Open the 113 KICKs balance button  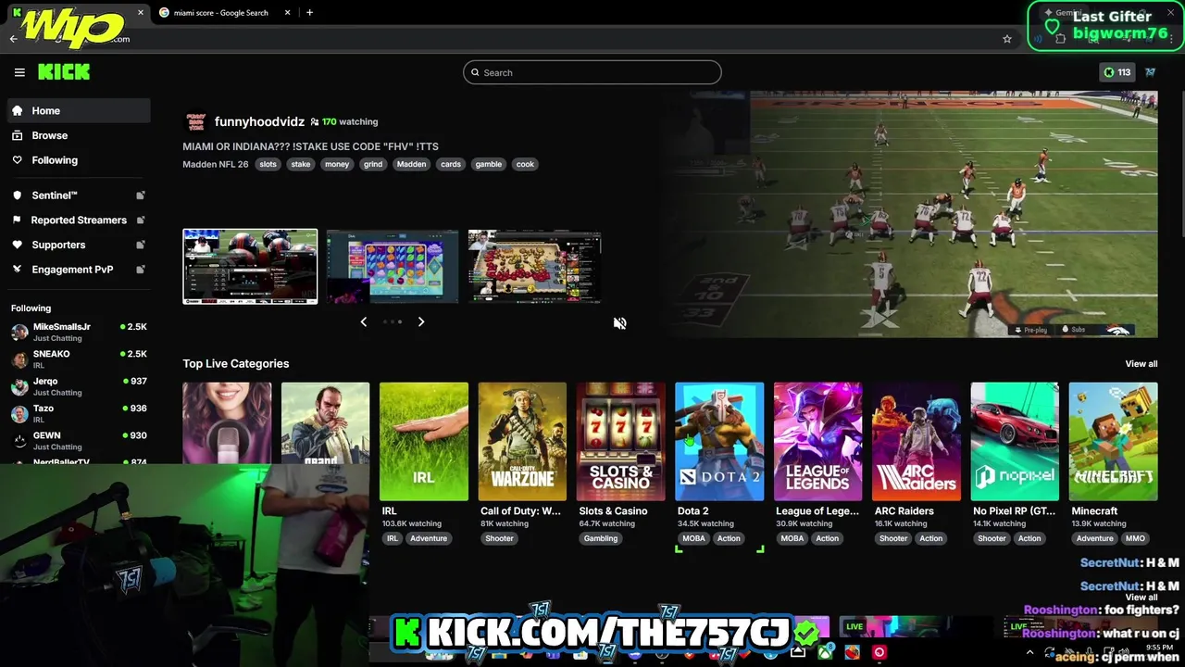coord(1116,72)
